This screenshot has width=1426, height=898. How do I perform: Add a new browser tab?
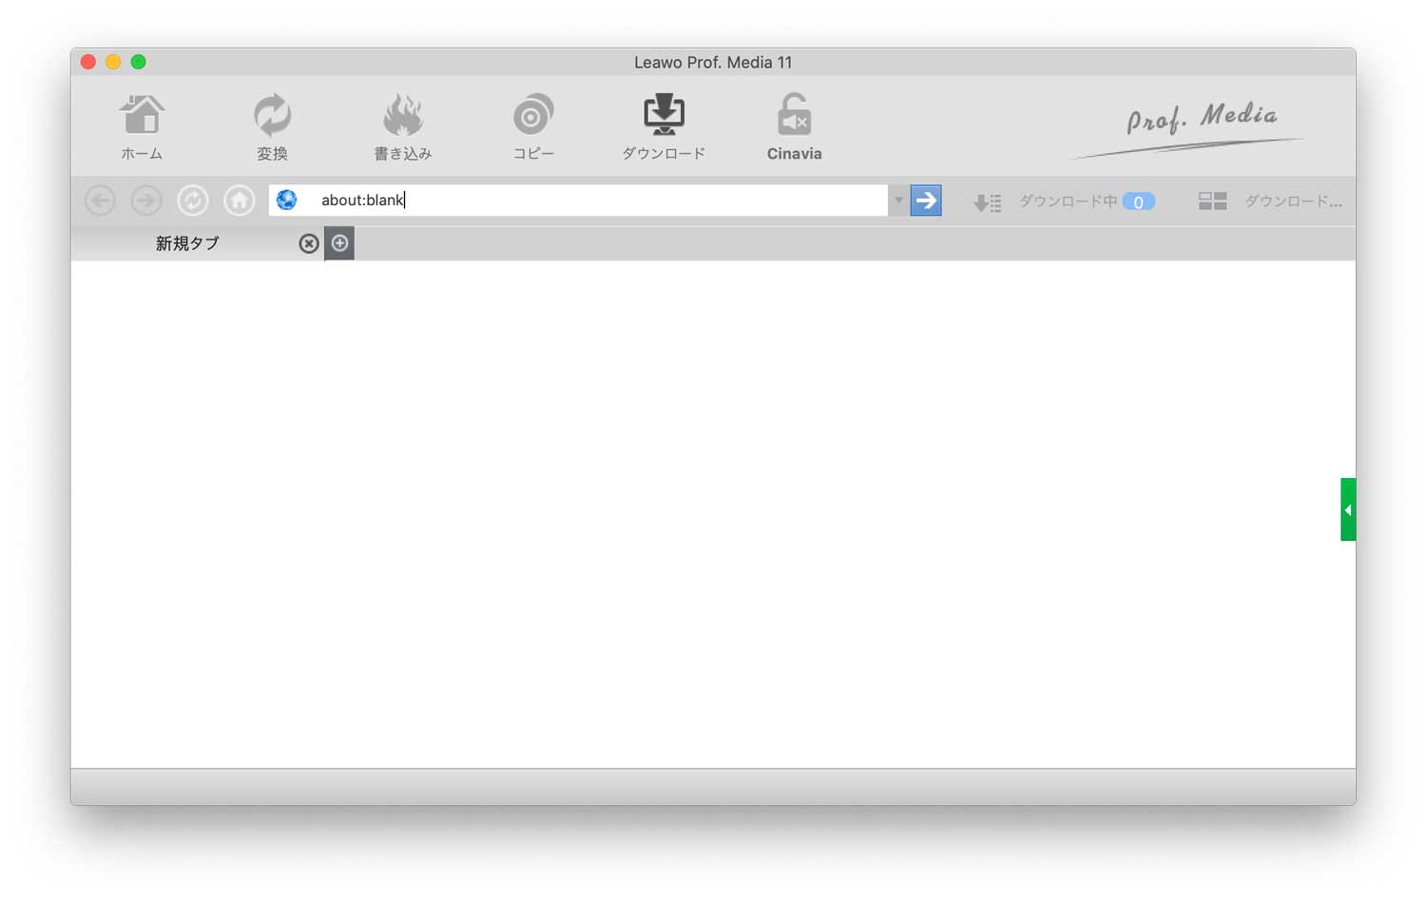(339, 243)
